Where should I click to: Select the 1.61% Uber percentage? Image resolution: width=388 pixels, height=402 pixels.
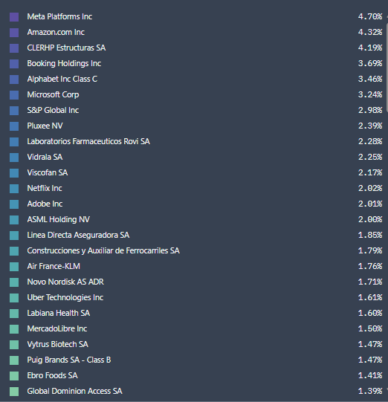point(370,298)
